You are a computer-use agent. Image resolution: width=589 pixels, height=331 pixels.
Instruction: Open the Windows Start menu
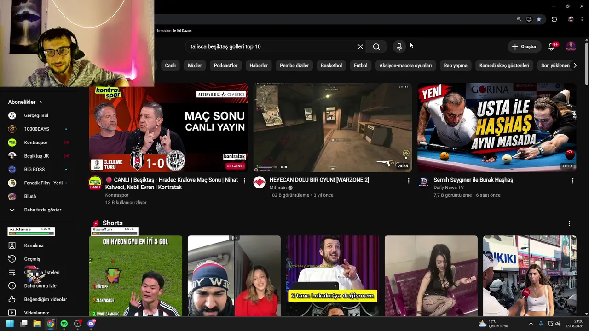pyautogui.click(x=10, y=324)
